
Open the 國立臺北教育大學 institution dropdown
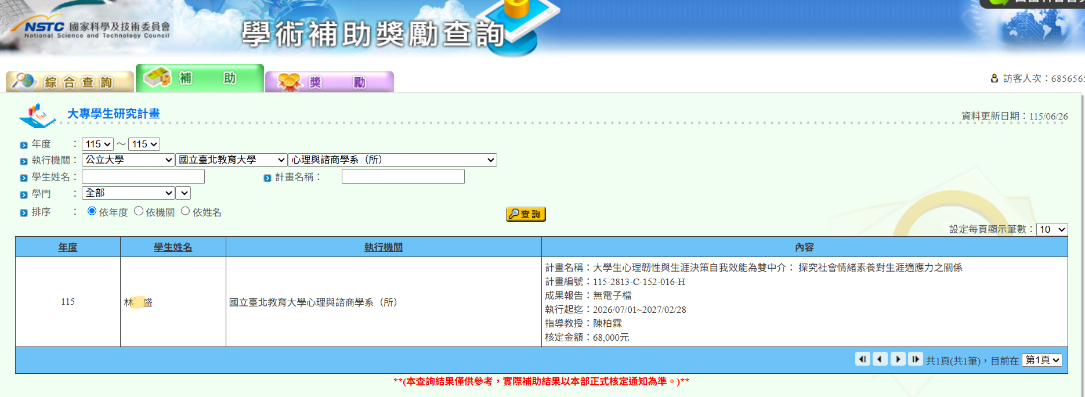point(232,160)
